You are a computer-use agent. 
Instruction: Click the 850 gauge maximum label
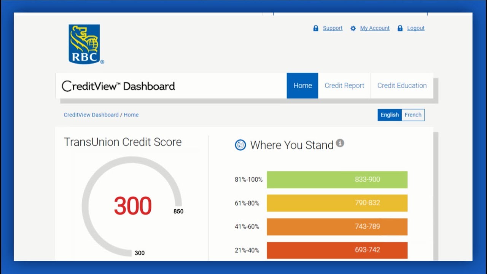(178, 211)
